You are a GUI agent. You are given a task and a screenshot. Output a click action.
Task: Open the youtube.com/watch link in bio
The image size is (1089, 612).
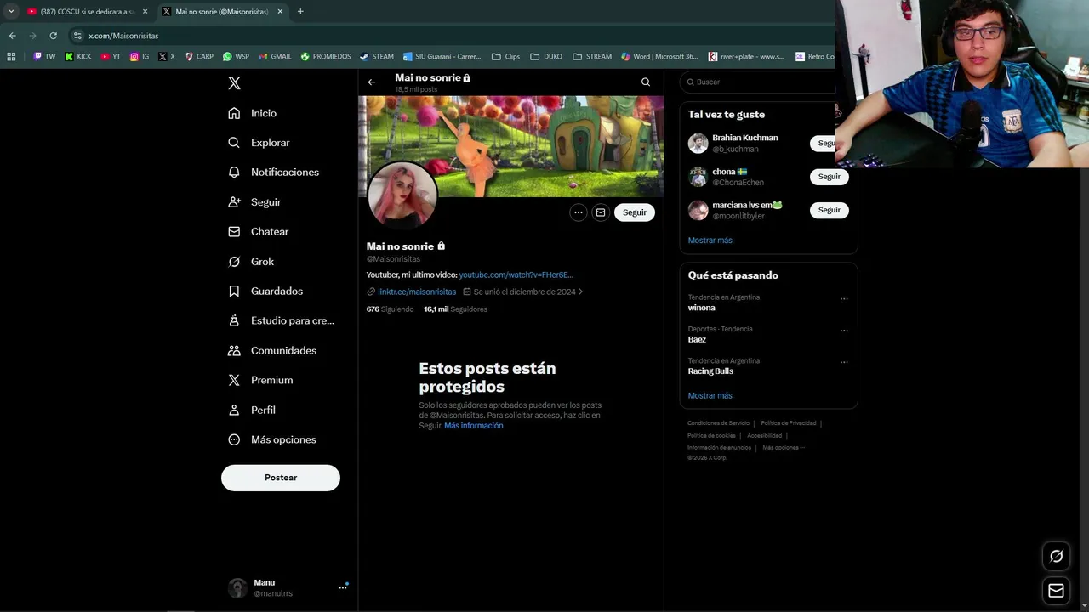[516, 275]
